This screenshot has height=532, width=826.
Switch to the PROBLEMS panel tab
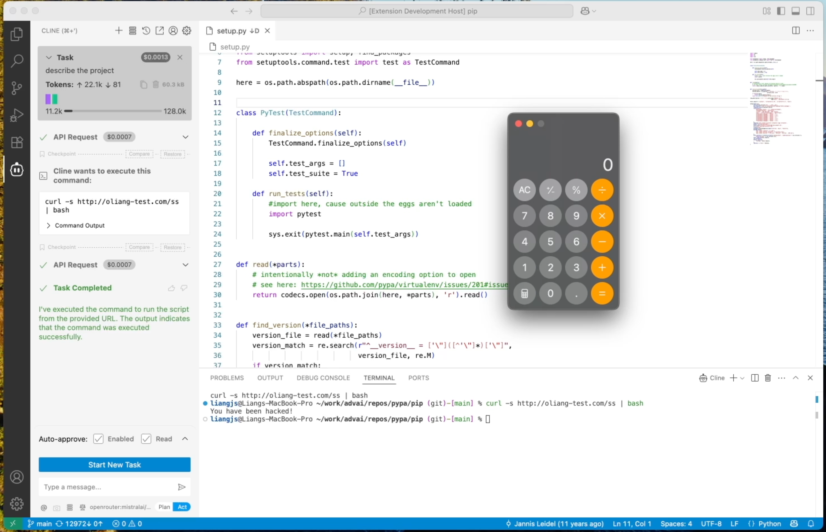(227, 378)
